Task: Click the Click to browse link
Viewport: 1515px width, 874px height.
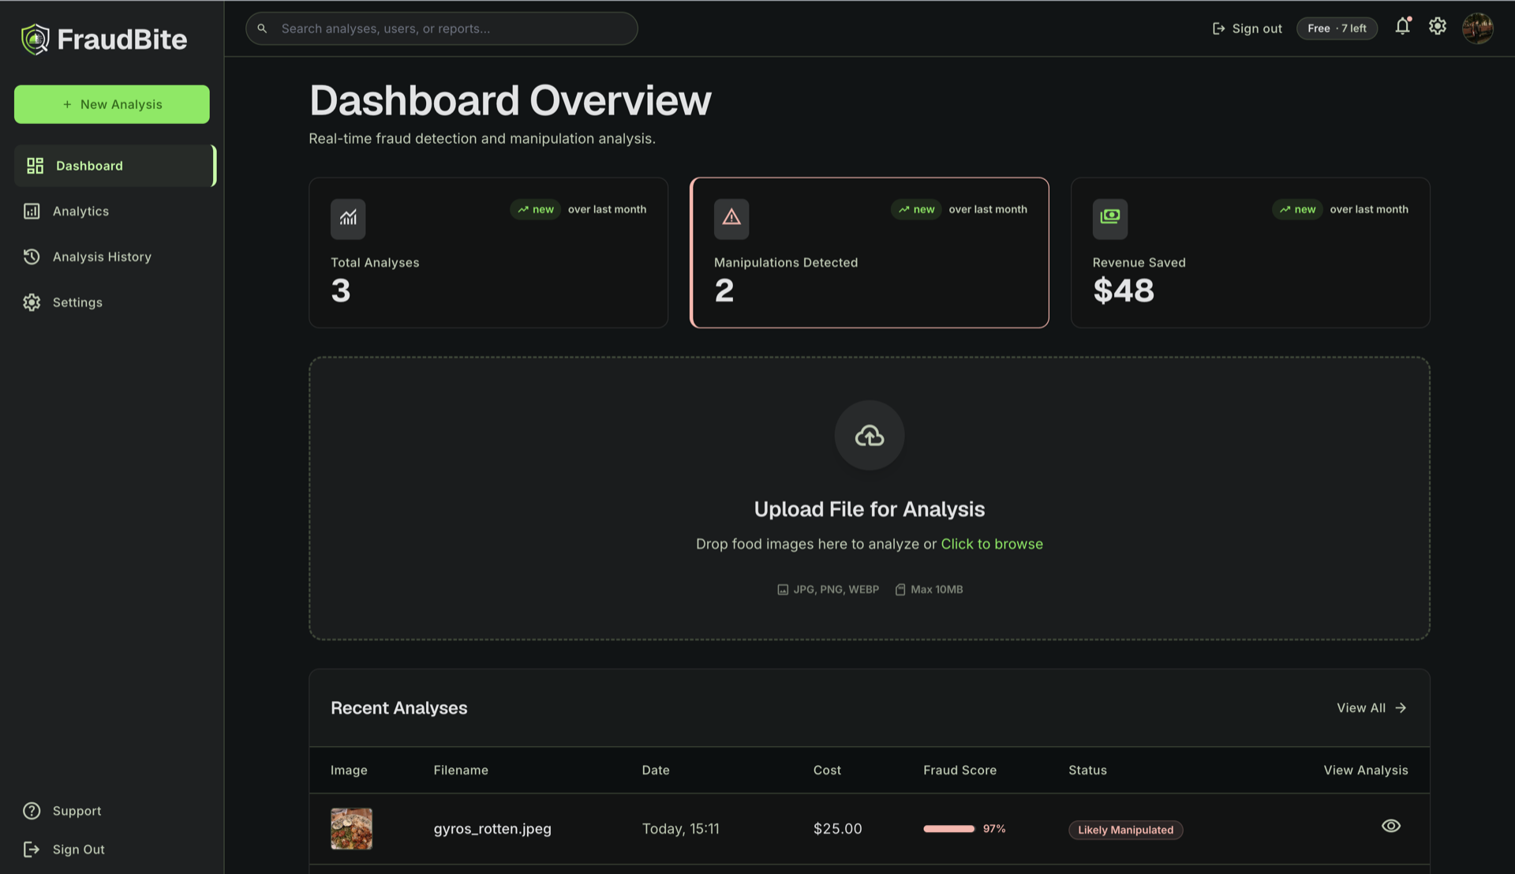Action: pyautogui.click(x=992, y=544)
